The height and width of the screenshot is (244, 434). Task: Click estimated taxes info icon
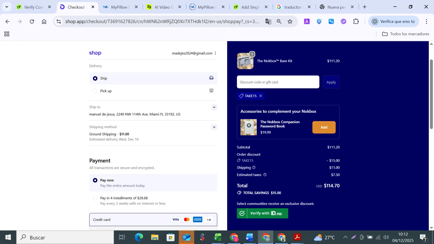pos(265,175)
